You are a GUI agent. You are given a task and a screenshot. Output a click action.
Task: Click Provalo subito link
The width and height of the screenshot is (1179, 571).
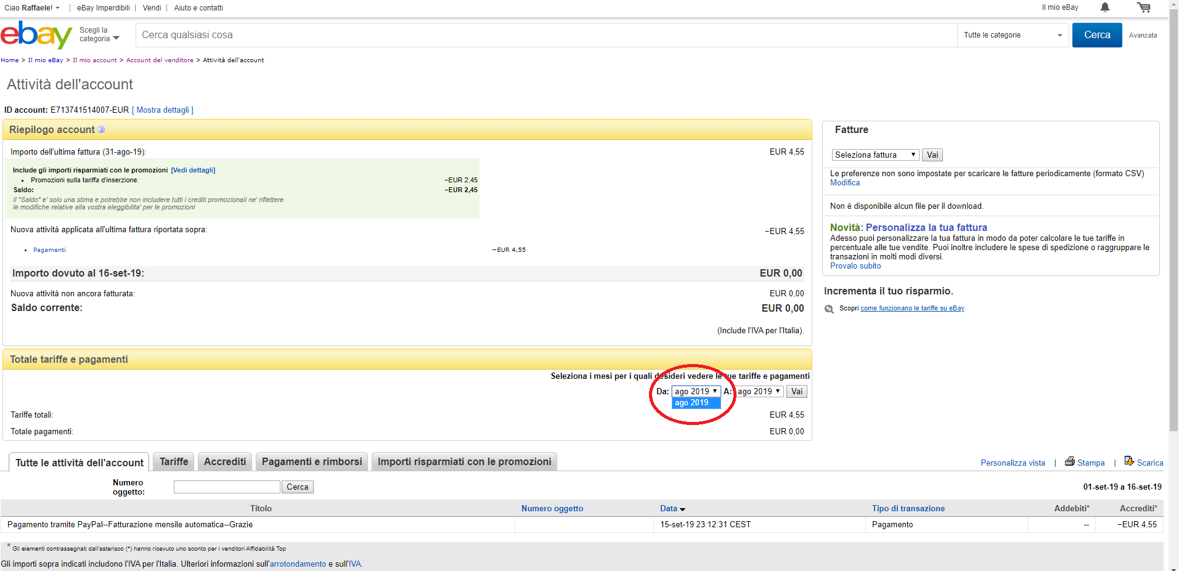pyautogui.click(x=855, y=265)
